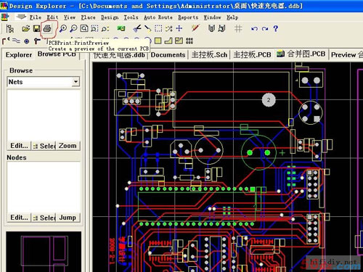The height and width of the screenshot is (272, 363).
Task: Click the paste array tool icon
Action: [x=189, y=41]
